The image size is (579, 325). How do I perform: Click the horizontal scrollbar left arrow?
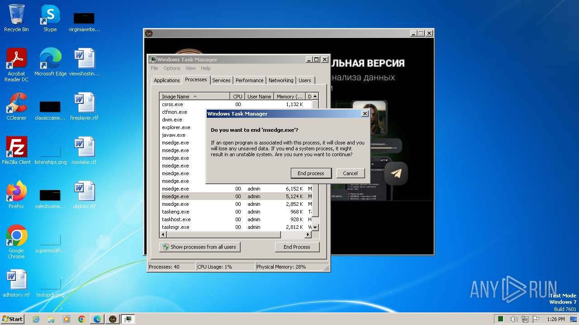pyautogui.click(x=163, y=235)
